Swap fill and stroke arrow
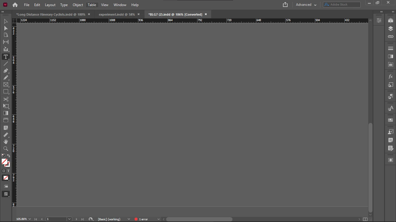 (8, 156)
